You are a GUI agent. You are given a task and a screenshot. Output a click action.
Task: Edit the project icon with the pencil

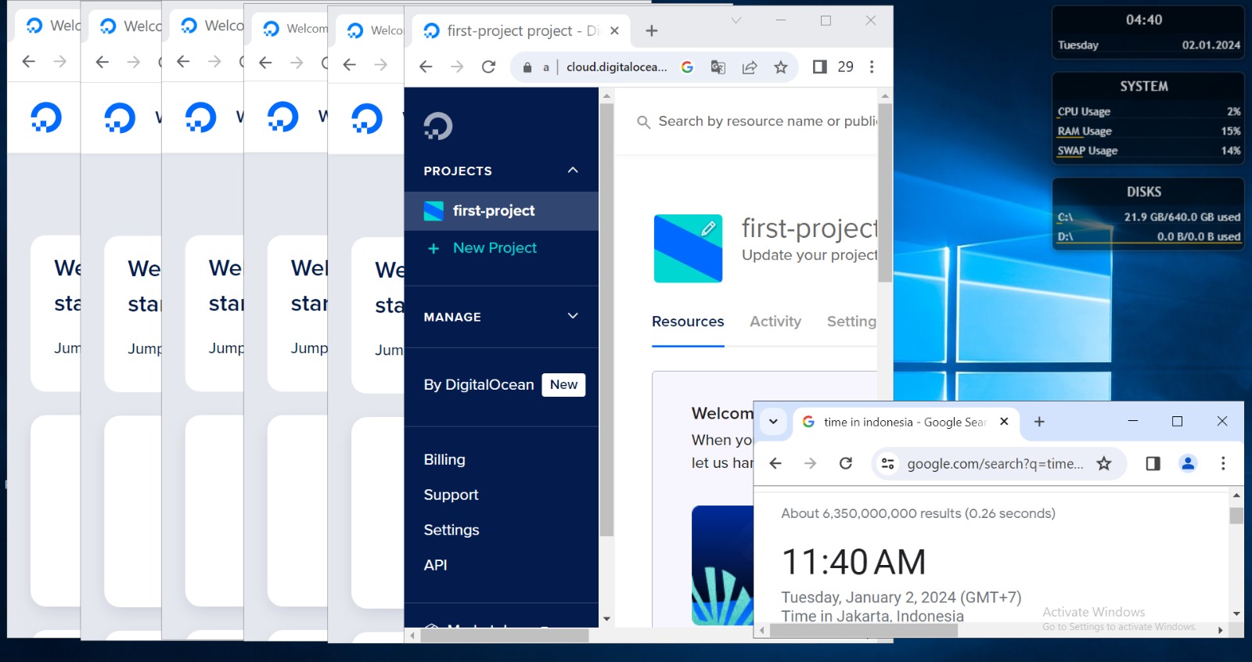click(708, 228)
